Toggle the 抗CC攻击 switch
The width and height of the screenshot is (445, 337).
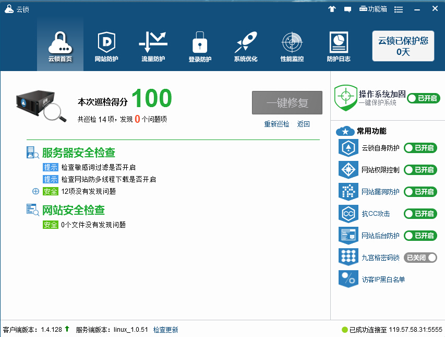(420, 214)
